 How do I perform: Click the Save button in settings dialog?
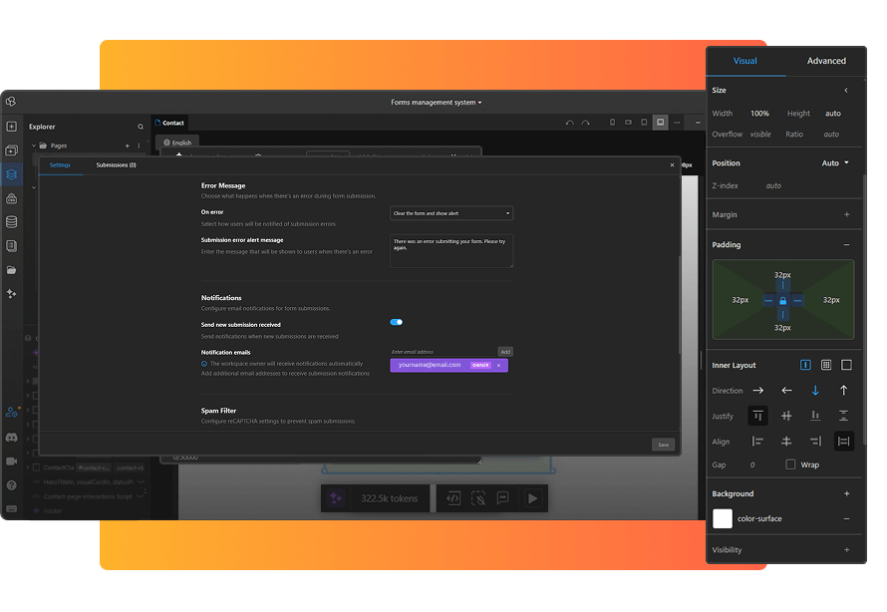click(663, 445)
